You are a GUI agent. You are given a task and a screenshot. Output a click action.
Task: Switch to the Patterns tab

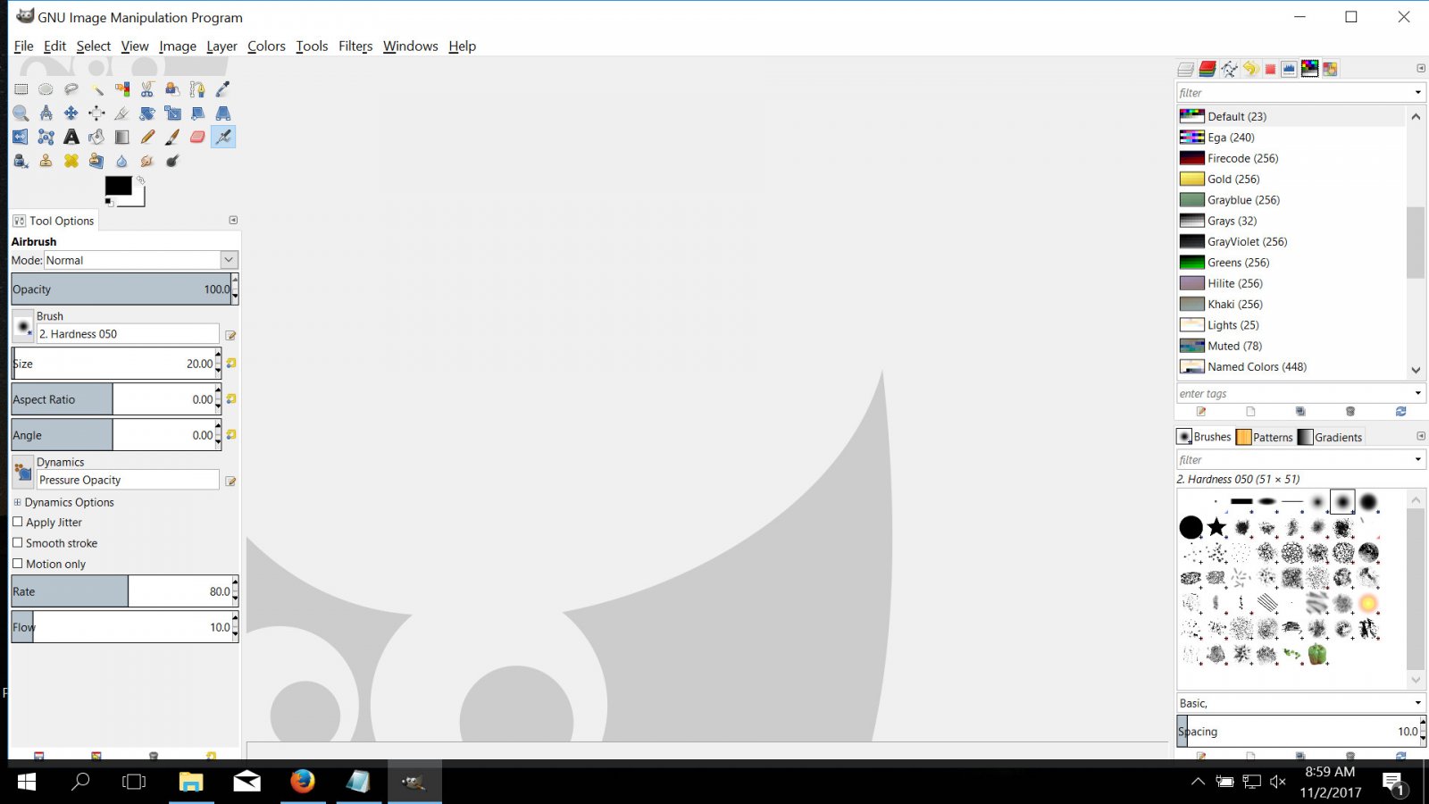point(1265,437)
